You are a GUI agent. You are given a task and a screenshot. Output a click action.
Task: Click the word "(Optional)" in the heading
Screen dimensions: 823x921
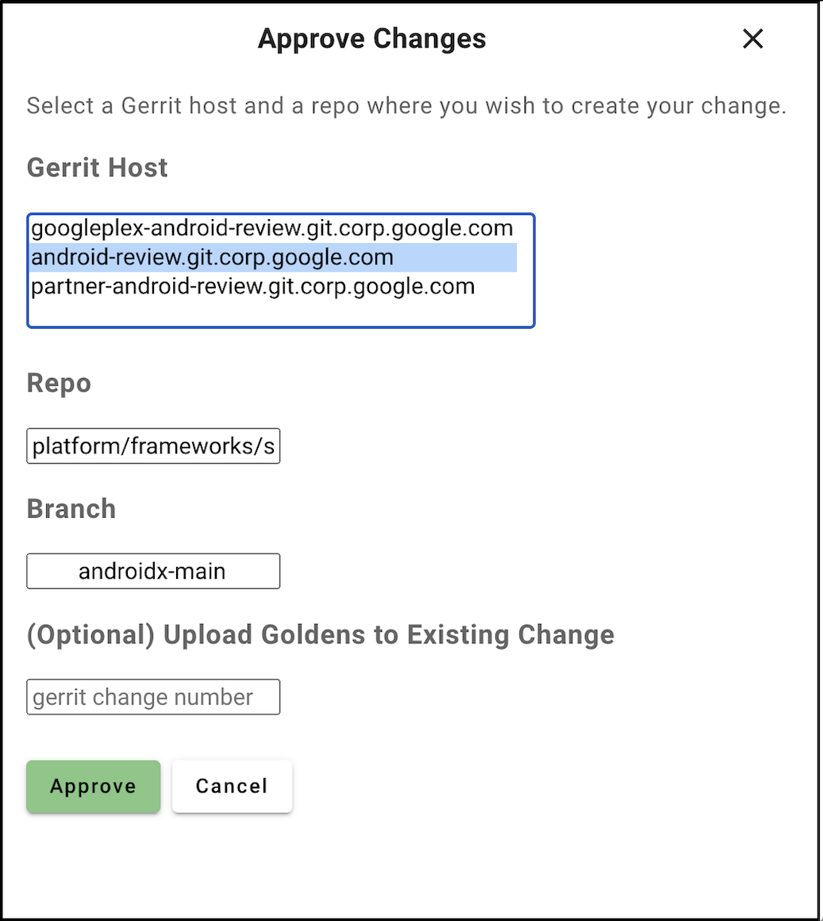[90, 634]
